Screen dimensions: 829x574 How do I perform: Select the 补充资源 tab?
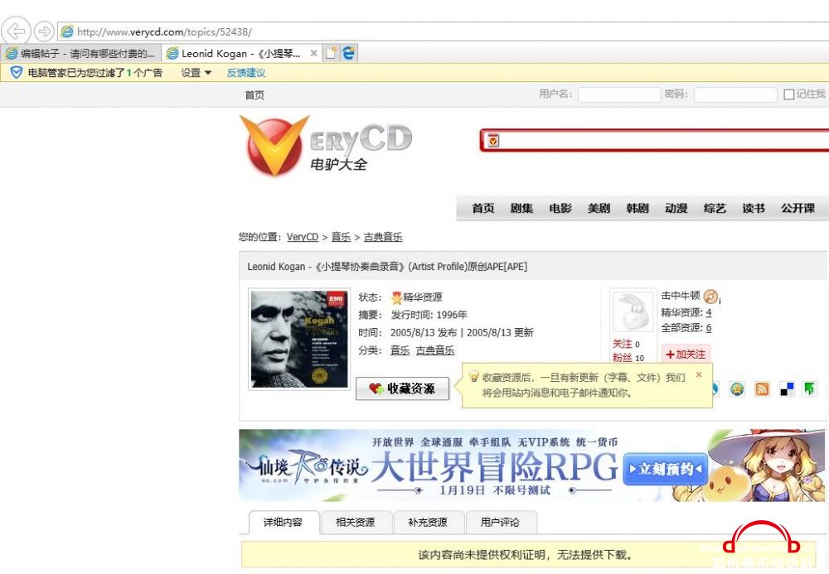coord(428,523)
